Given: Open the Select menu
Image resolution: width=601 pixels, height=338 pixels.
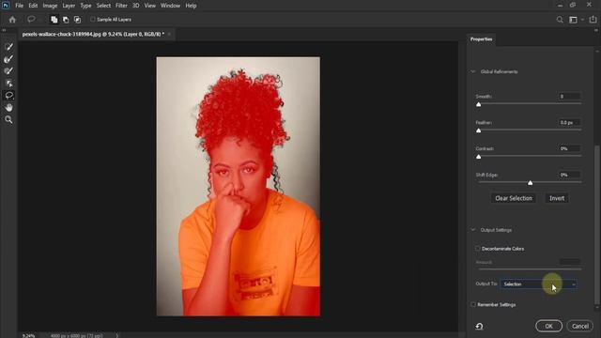Looking at the screenshot, I should pos(103,6).
